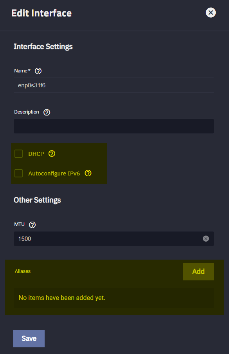Viewport: 229px width, 354px height.
Task: Focus the Name field showing enp0s31f6
Action: tap(114, 85)
